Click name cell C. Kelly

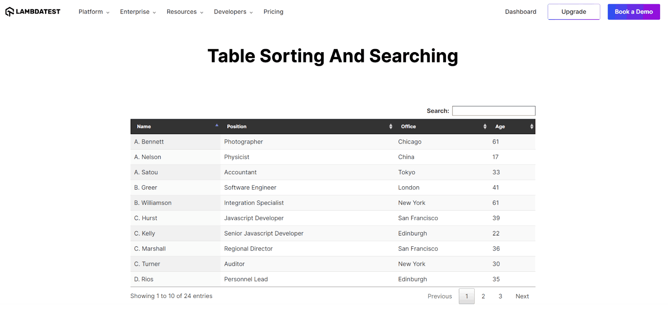[x=175, y=233]
